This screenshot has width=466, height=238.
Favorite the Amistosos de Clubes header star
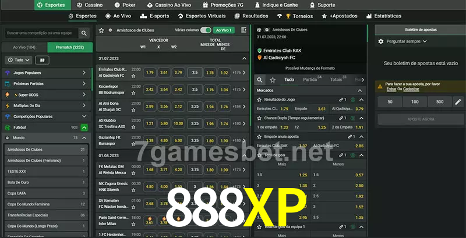click(x=101, y=30)
